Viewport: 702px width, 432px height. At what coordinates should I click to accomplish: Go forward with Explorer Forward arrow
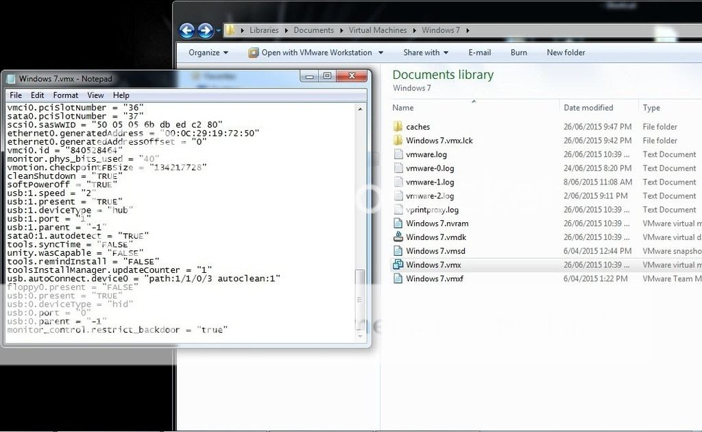click(x=206, y=30)
